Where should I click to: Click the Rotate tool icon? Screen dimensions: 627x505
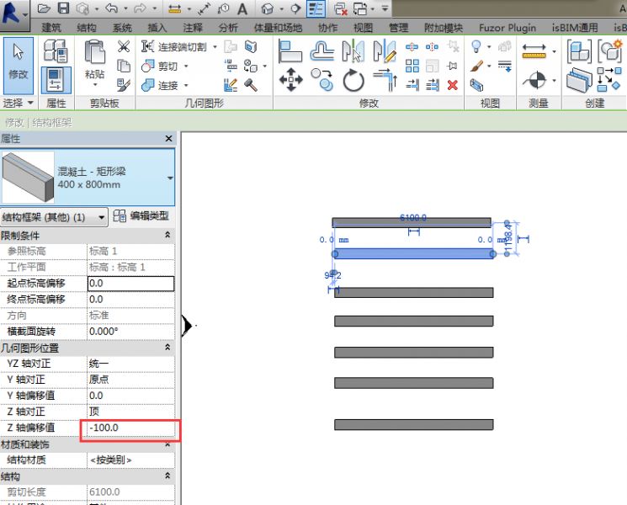tap(353, 82)
